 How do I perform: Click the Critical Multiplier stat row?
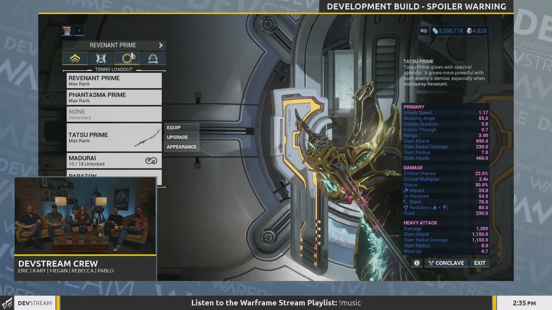click(446, 179)
